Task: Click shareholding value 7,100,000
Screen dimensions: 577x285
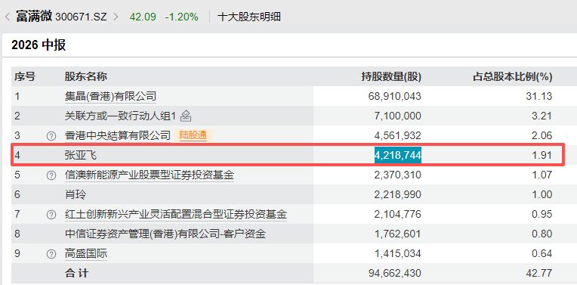Action: coord(398,116)
